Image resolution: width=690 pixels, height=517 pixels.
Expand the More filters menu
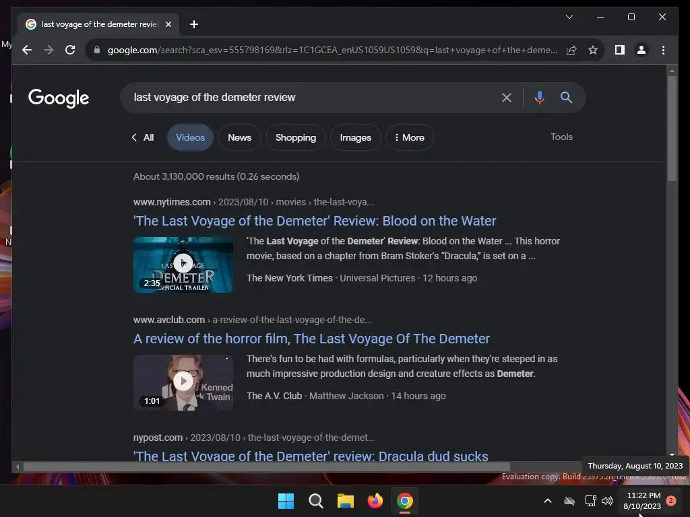[410, 137]
